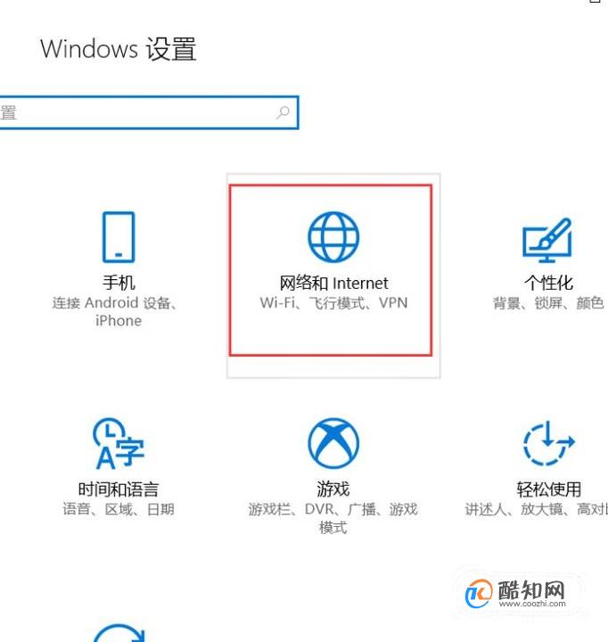608x642 pixels.
Task: Click the phone icon above 手机
Action: click(119, 237)
